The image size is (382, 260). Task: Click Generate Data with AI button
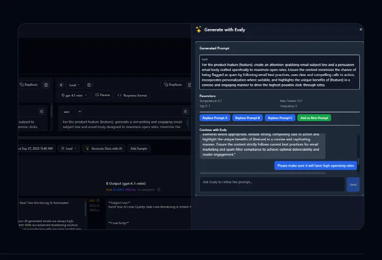tap(103, 148)
